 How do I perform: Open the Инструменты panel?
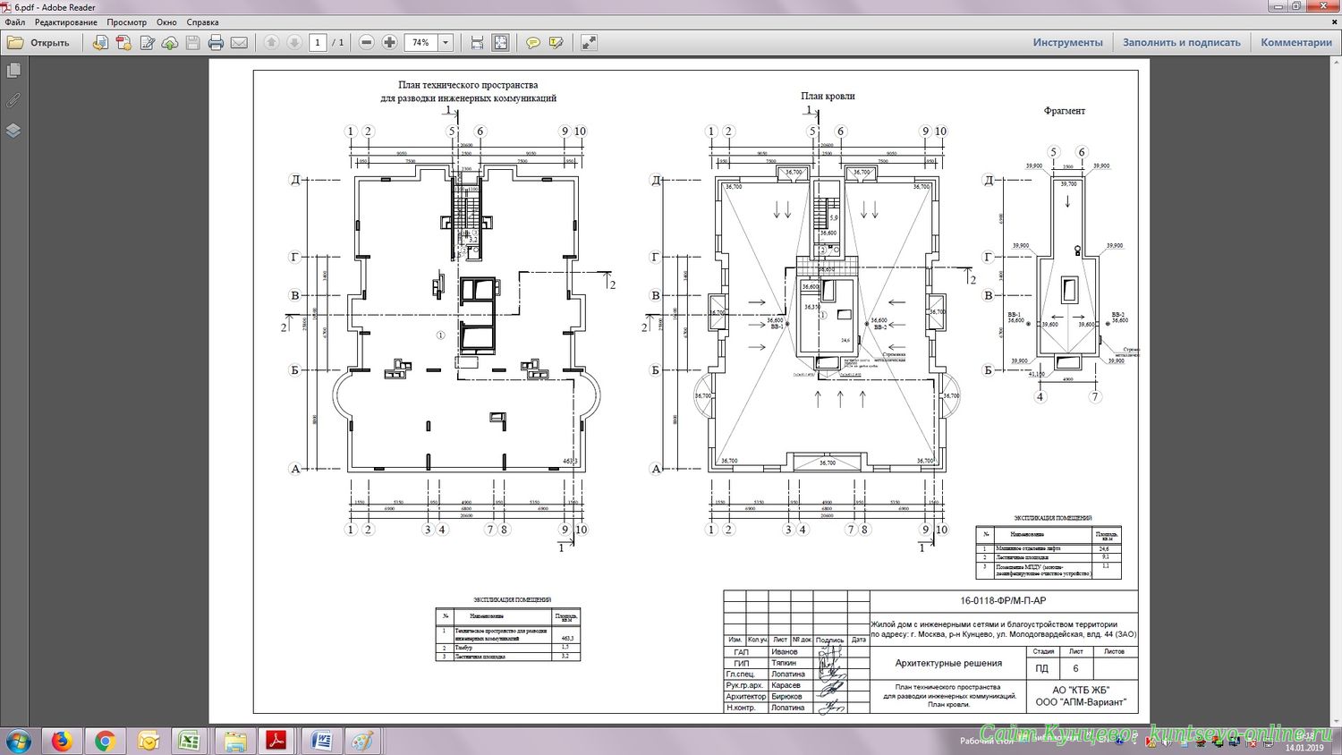coord(1067,42)
